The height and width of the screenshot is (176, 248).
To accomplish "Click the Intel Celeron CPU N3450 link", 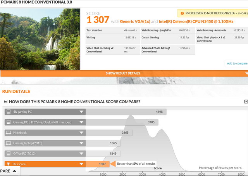I will click(196, 22).
